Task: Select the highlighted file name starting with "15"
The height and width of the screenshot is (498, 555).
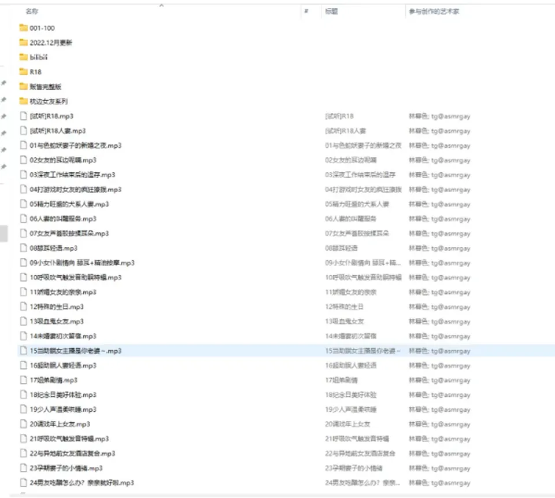Action: pos(75,351)
